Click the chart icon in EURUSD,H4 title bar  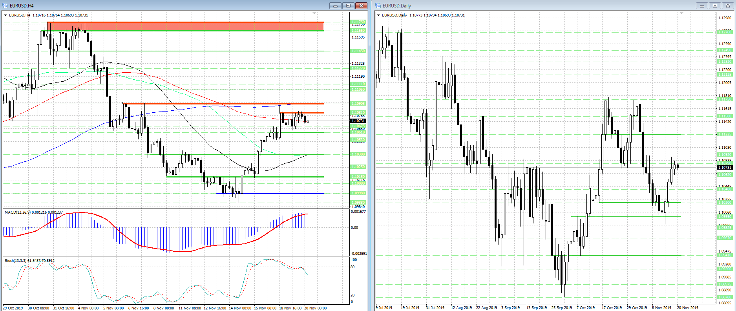5,5
